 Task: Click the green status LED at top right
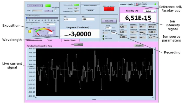point(155,4)
